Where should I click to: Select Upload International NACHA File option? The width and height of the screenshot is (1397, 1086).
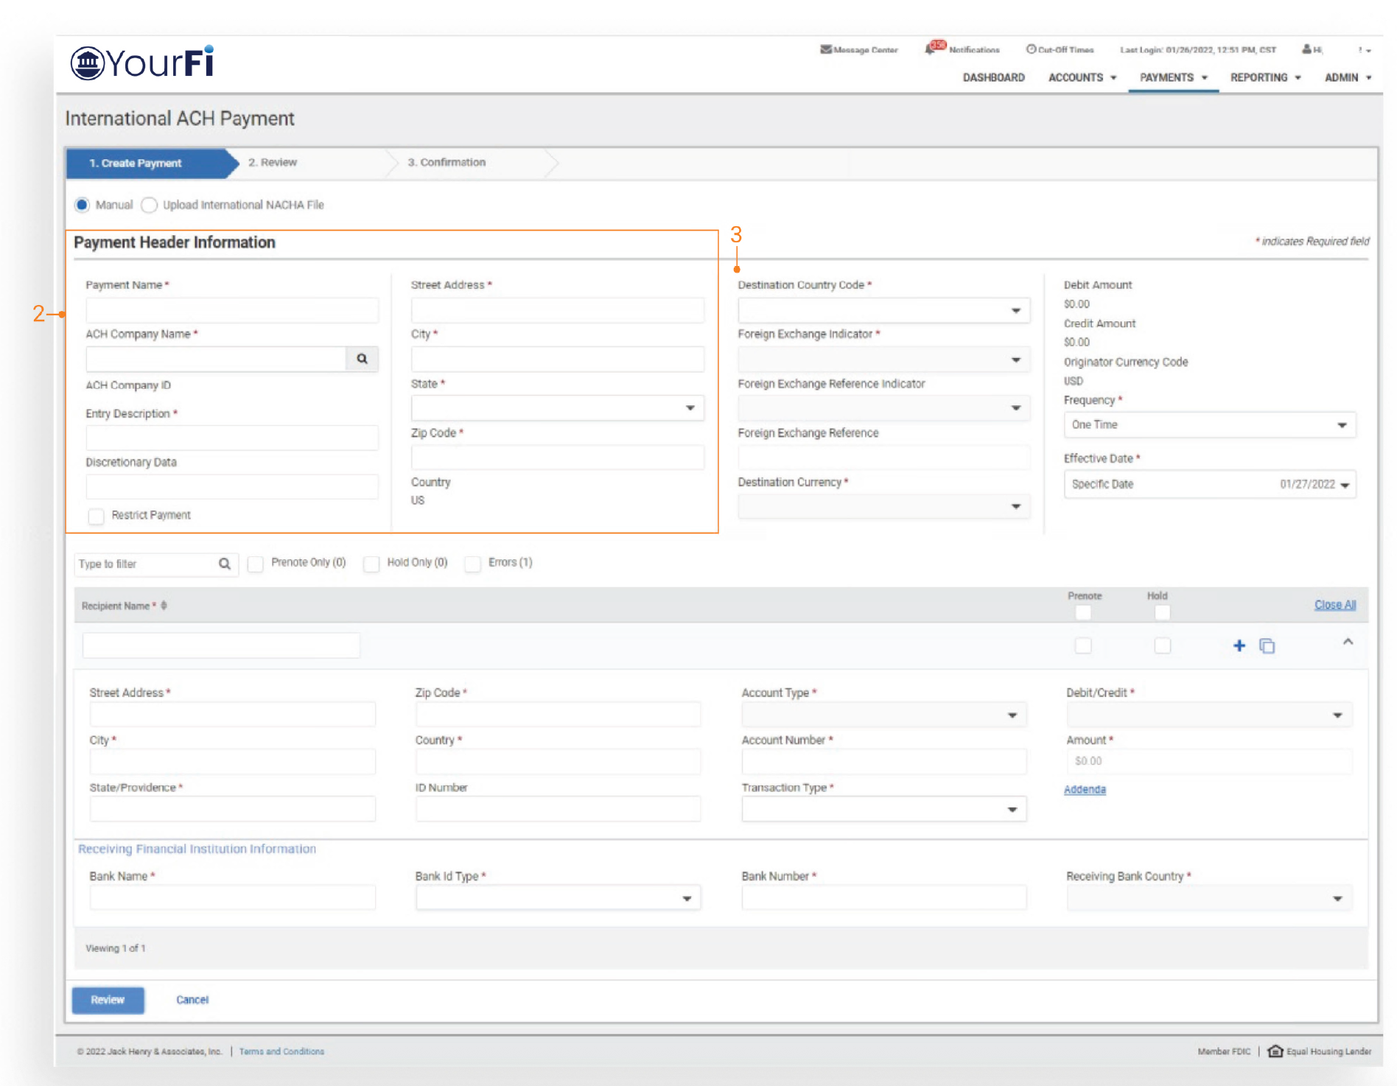coord(150,205)
